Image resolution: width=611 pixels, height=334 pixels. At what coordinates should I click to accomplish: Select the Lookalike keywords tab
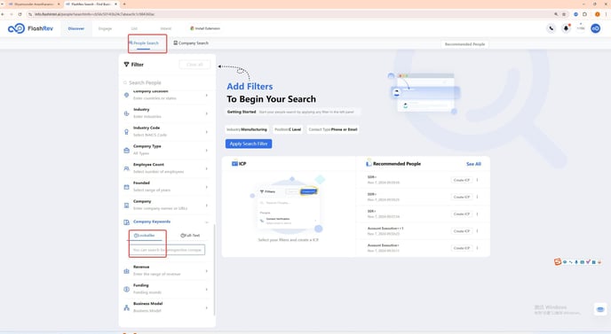pyautogui.click(x=144, y=236)
